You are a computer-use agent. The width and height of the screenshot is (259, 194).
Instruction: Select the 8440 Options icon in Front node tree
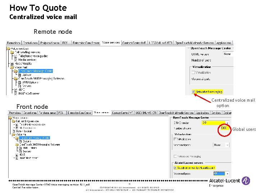21,148
